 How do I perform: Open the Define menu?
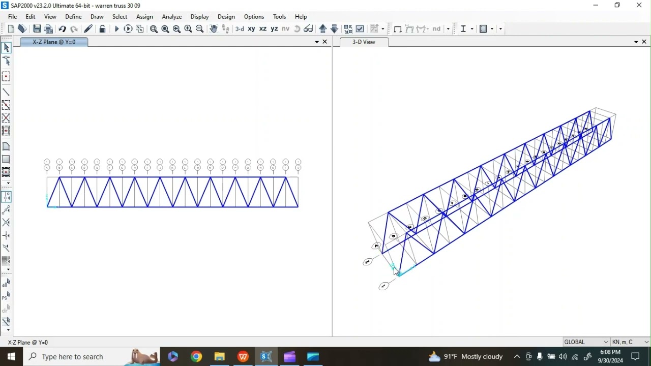pyautogui.click(x=74, y=17)
